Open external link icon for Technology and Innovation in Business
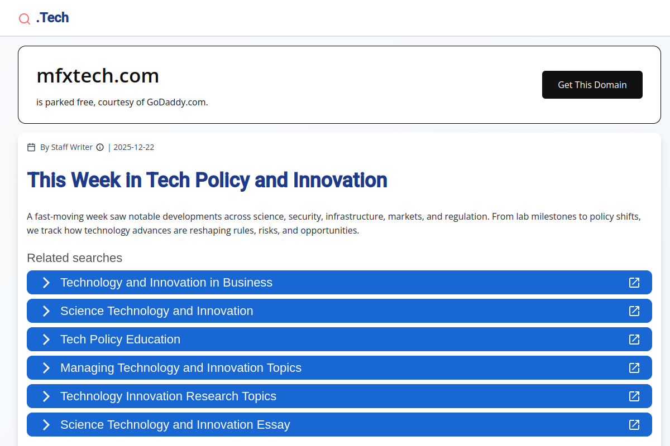This screenshot has width=670, height=446. pos(634,283)
